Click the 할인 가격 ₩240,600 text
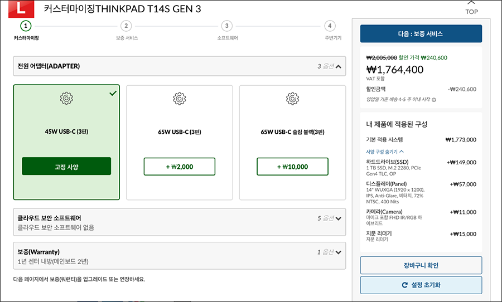 [423, 58]
